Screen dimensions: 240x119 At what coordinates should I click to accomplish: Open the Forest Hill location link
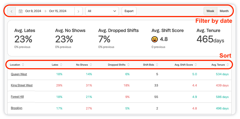point(17,97)
